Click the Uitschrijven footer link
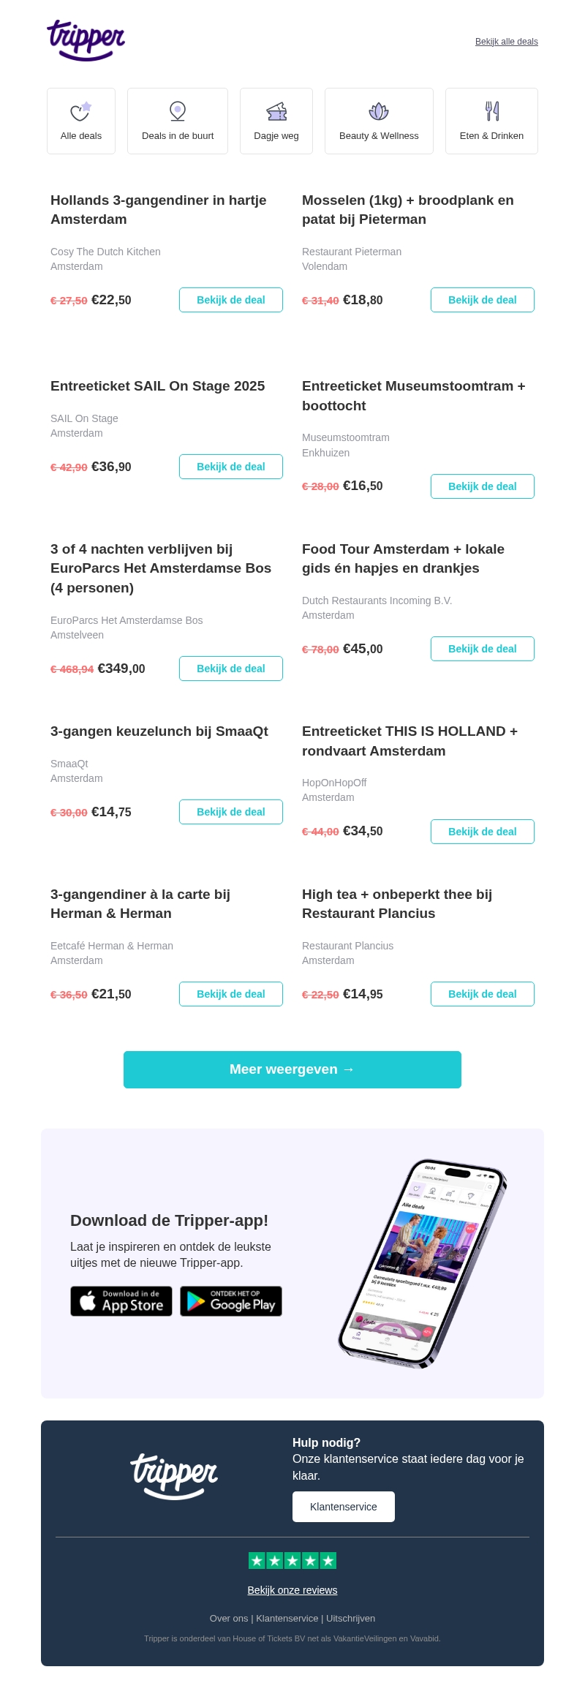This screenshot has height=1694, width=585. pyautogui.click(x=350, y=1619)
